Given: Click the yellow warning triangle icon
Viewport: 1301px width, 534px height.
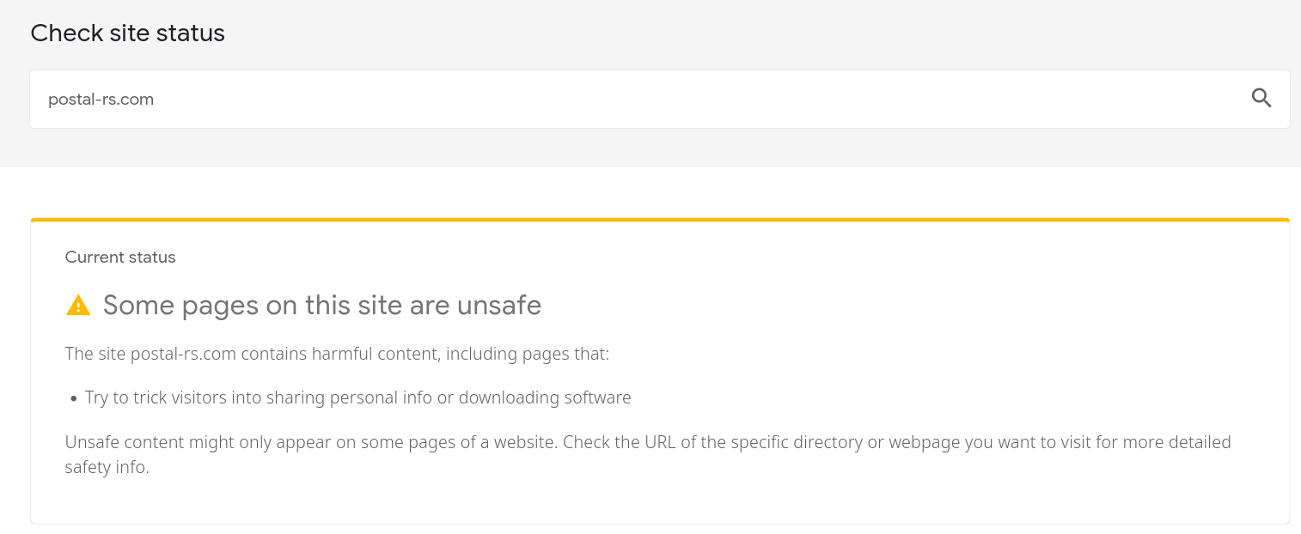Looking at the screenshot, I should [78, 306].
